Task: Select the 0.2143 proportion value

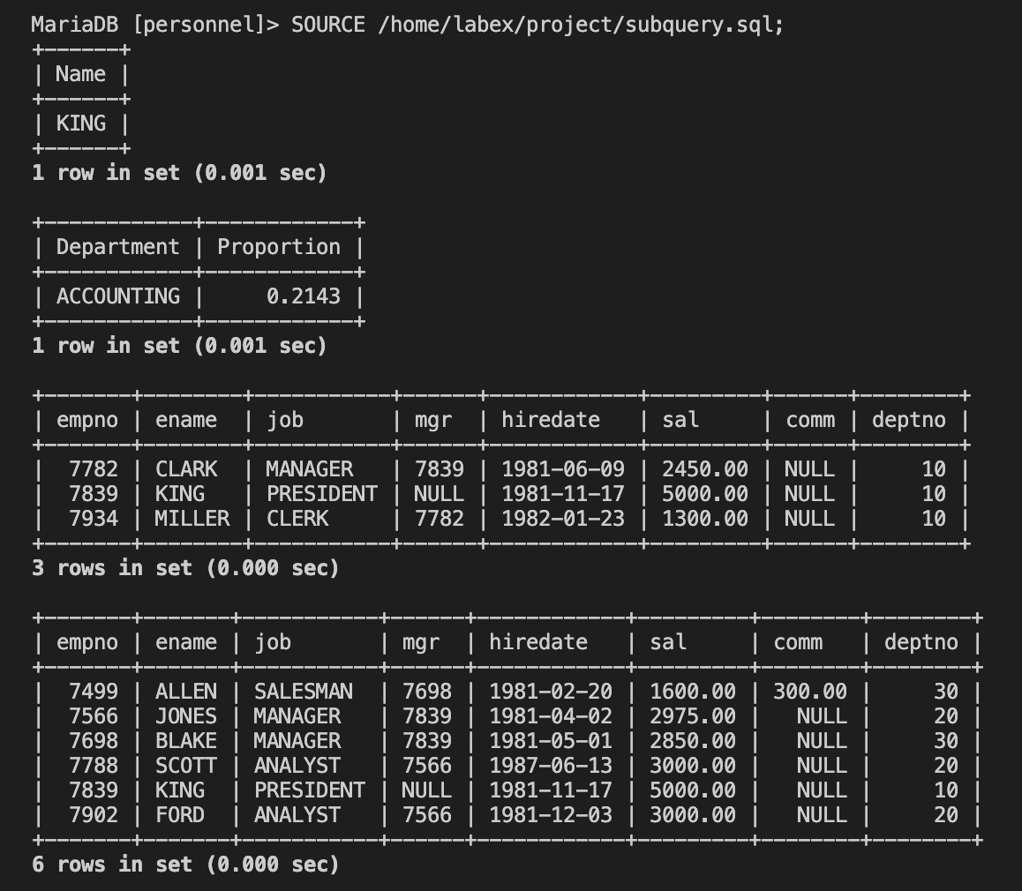Action: (x=304, y=297)
